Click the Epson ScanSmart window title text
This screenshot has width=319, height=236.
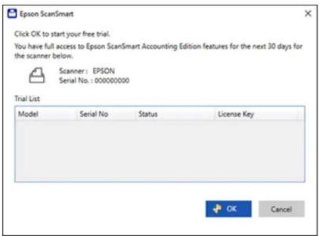46,14
